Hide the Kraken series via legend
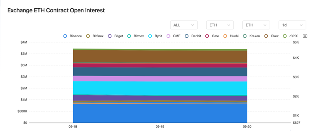Image resolution: width=311 pixels, height=131 pixels. [244, 36]
